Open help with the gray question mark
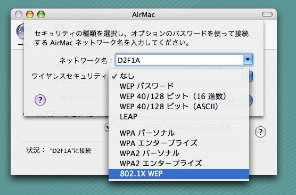 point(260,132)
